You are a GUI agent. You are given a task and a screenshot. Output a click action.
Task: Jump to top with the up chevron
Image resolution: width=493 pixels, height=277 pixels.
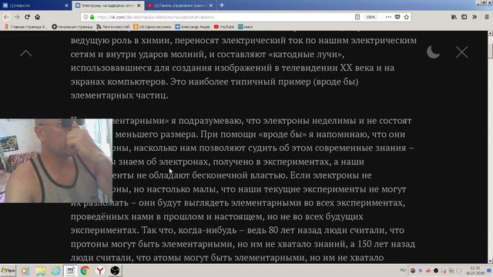coord(25,53)
